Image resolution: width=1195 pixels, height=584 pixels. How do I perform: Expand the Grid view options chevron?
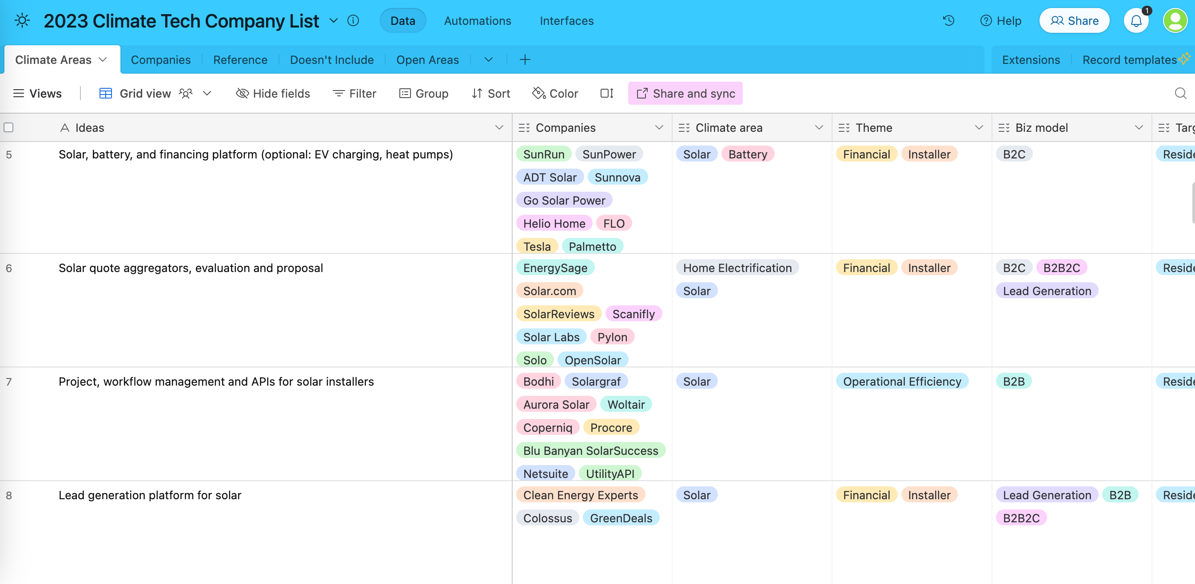(207, 93)
